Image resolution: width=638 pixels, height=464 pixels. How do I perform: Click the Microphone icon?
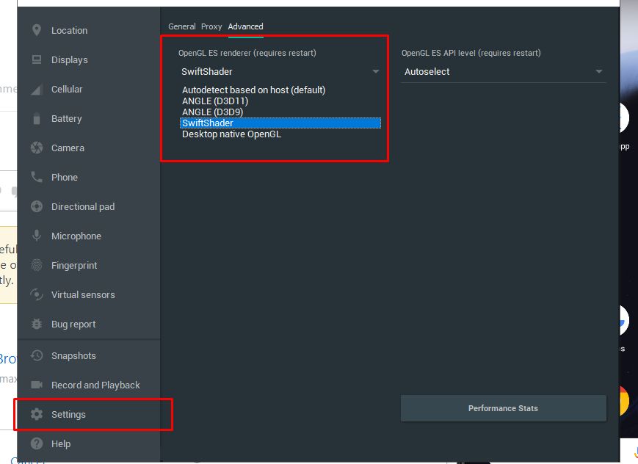point(37,236)
